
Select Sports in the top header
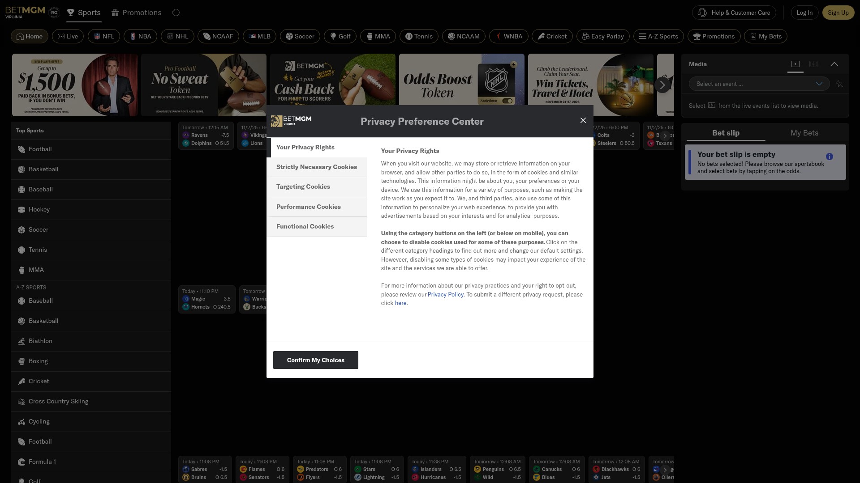[84, 13]
